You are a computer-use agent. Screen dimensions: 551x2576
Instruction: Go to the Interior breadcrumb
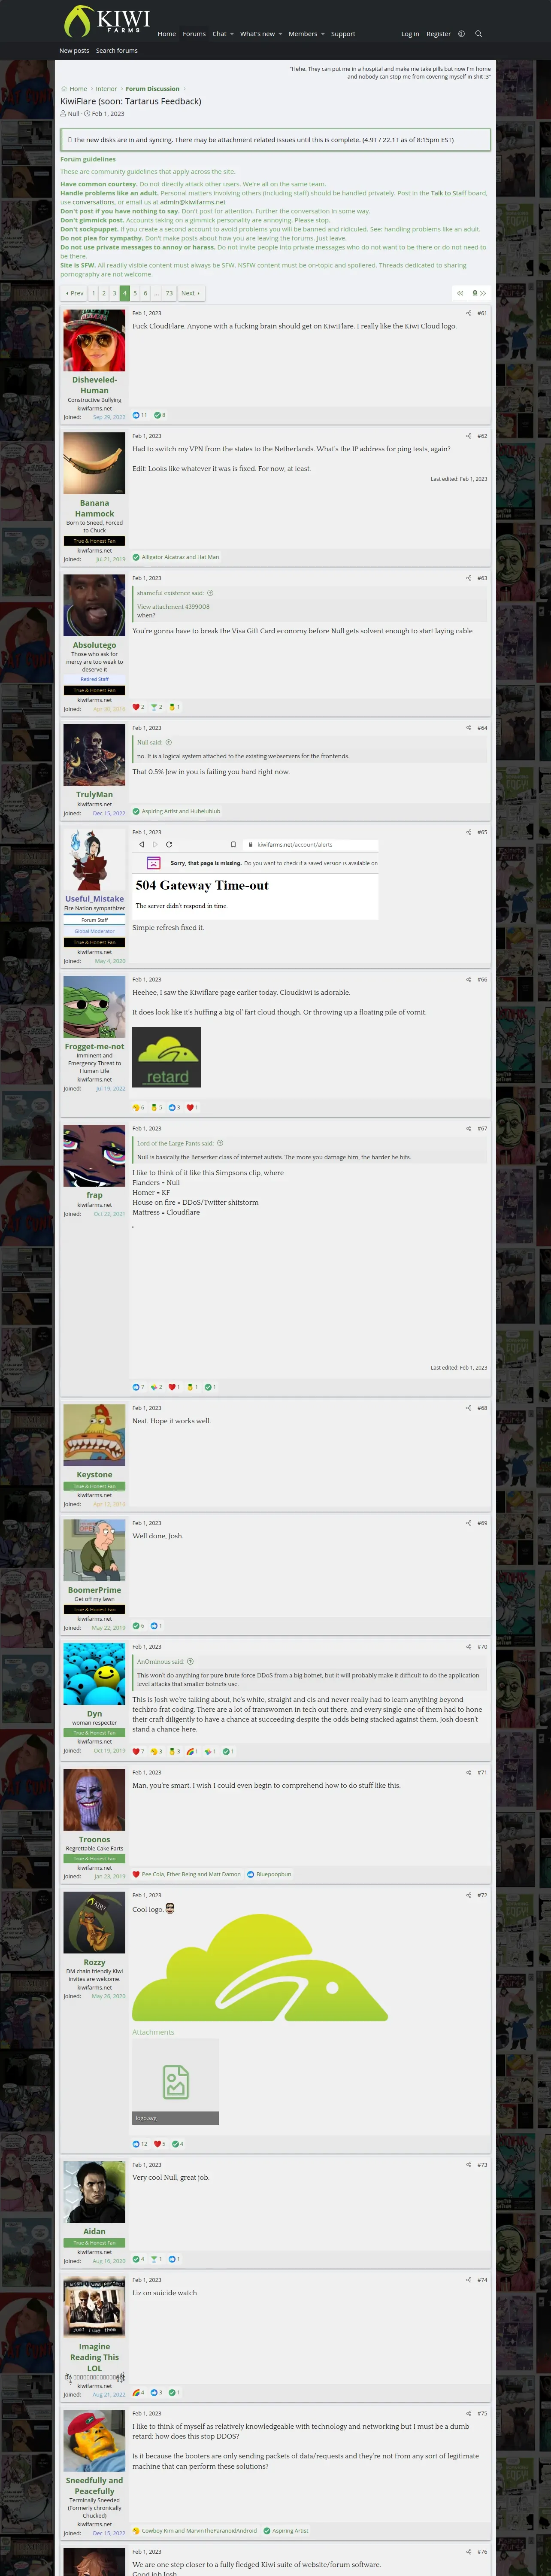[x=106, y=89]
